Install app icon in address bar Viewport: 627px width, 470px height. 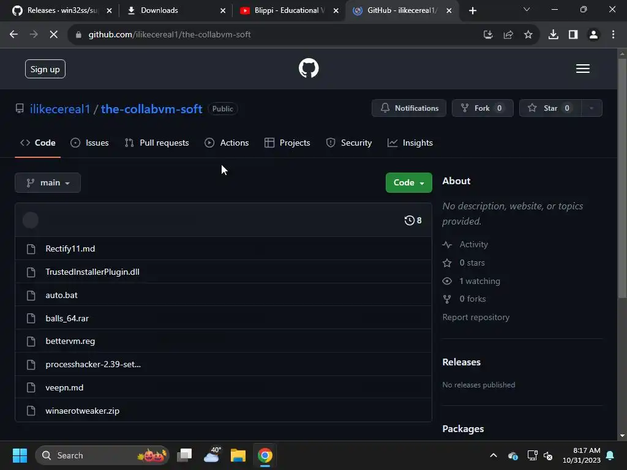488,34
